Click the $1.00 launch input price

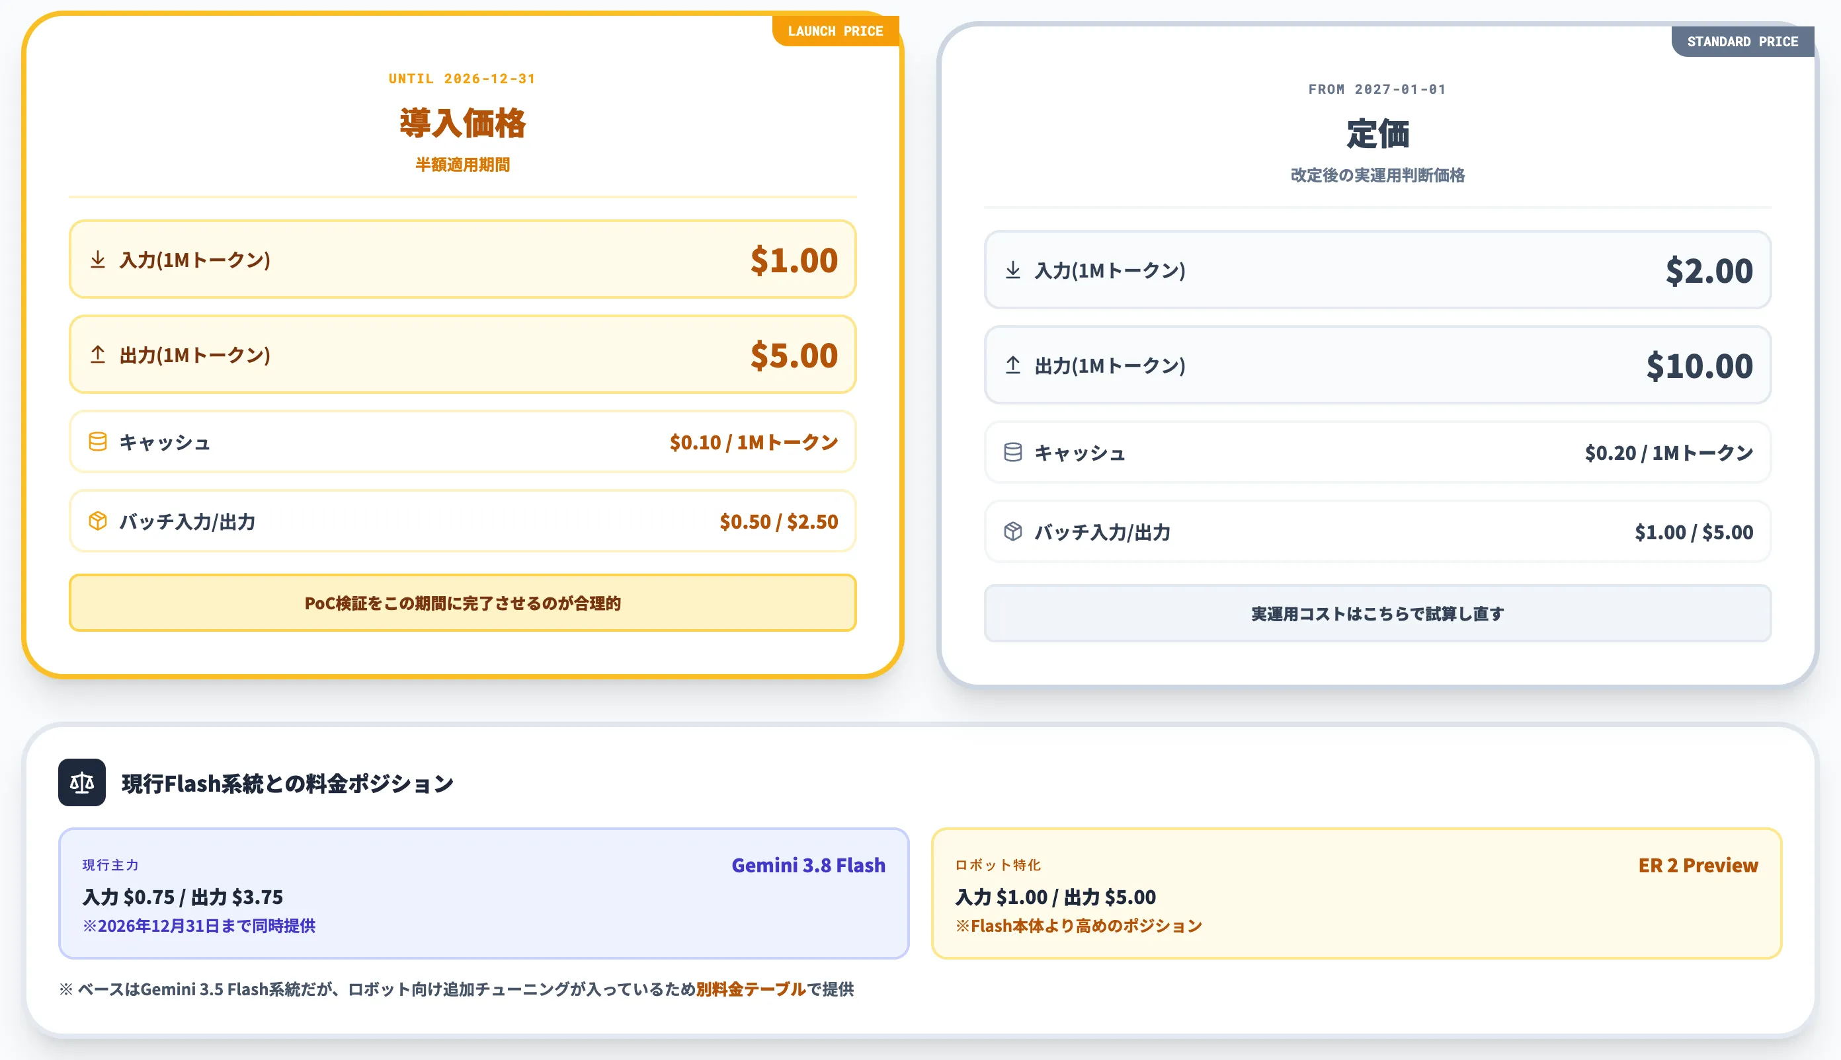(794, 260)
